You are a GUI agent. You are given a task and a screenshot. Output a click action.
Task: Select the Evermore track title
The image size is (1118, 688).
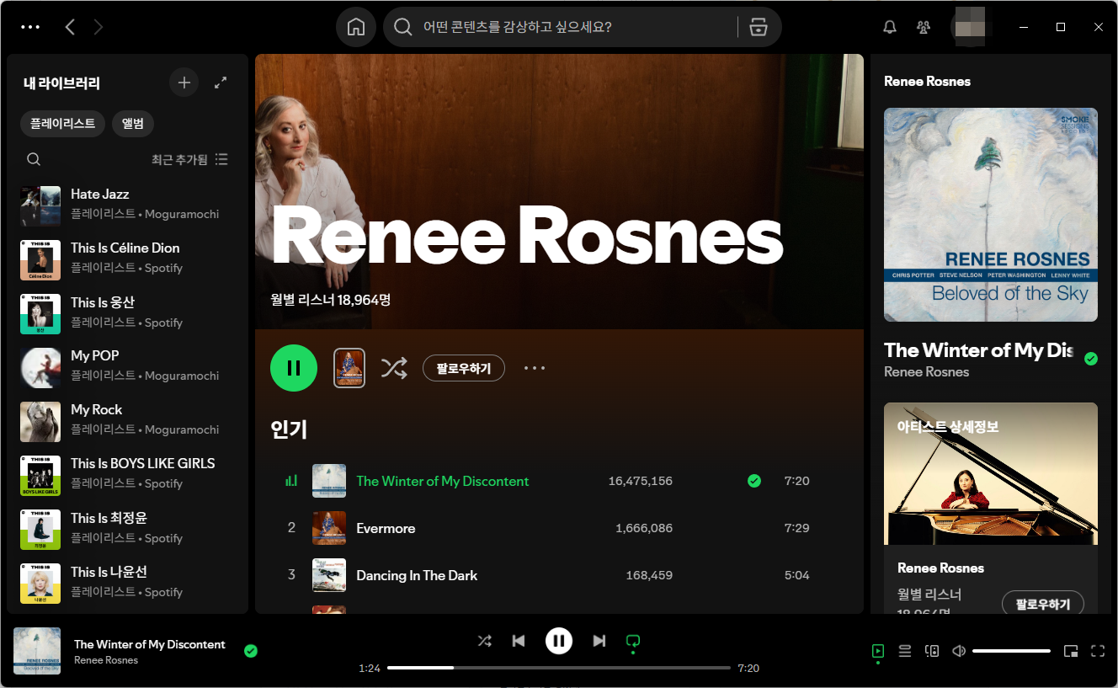point(386,528)
